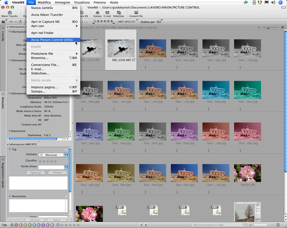Click the E-mail toolbar icon
Screen dimensions: 287x228
click(107, 13)
